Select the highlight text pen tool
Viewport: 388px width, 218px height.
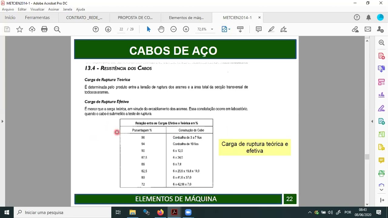(x=271, y=29)
